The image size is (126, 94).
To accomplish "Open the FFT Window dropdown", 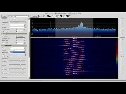I will [x=18, y=50].
